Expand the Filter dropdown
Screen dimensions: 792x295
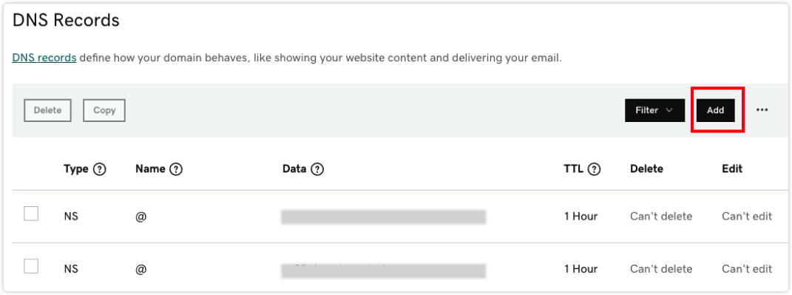[x=654, y=110]
